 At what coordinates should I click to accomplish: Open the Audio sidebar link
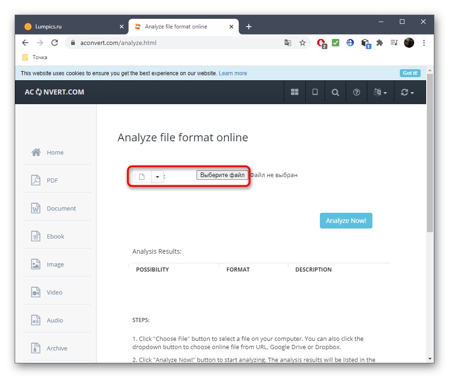pos(55,320)
